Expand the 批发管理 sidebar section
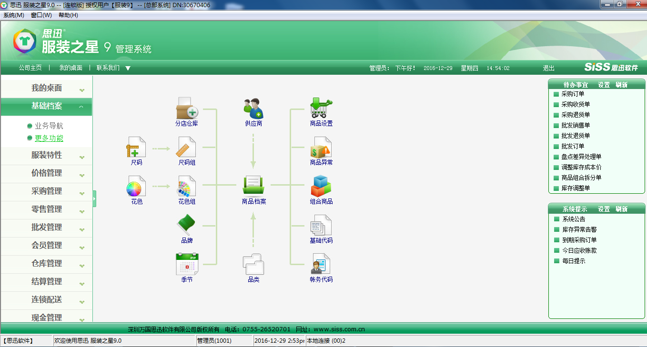The image size is (647, 347). [46, 228]
